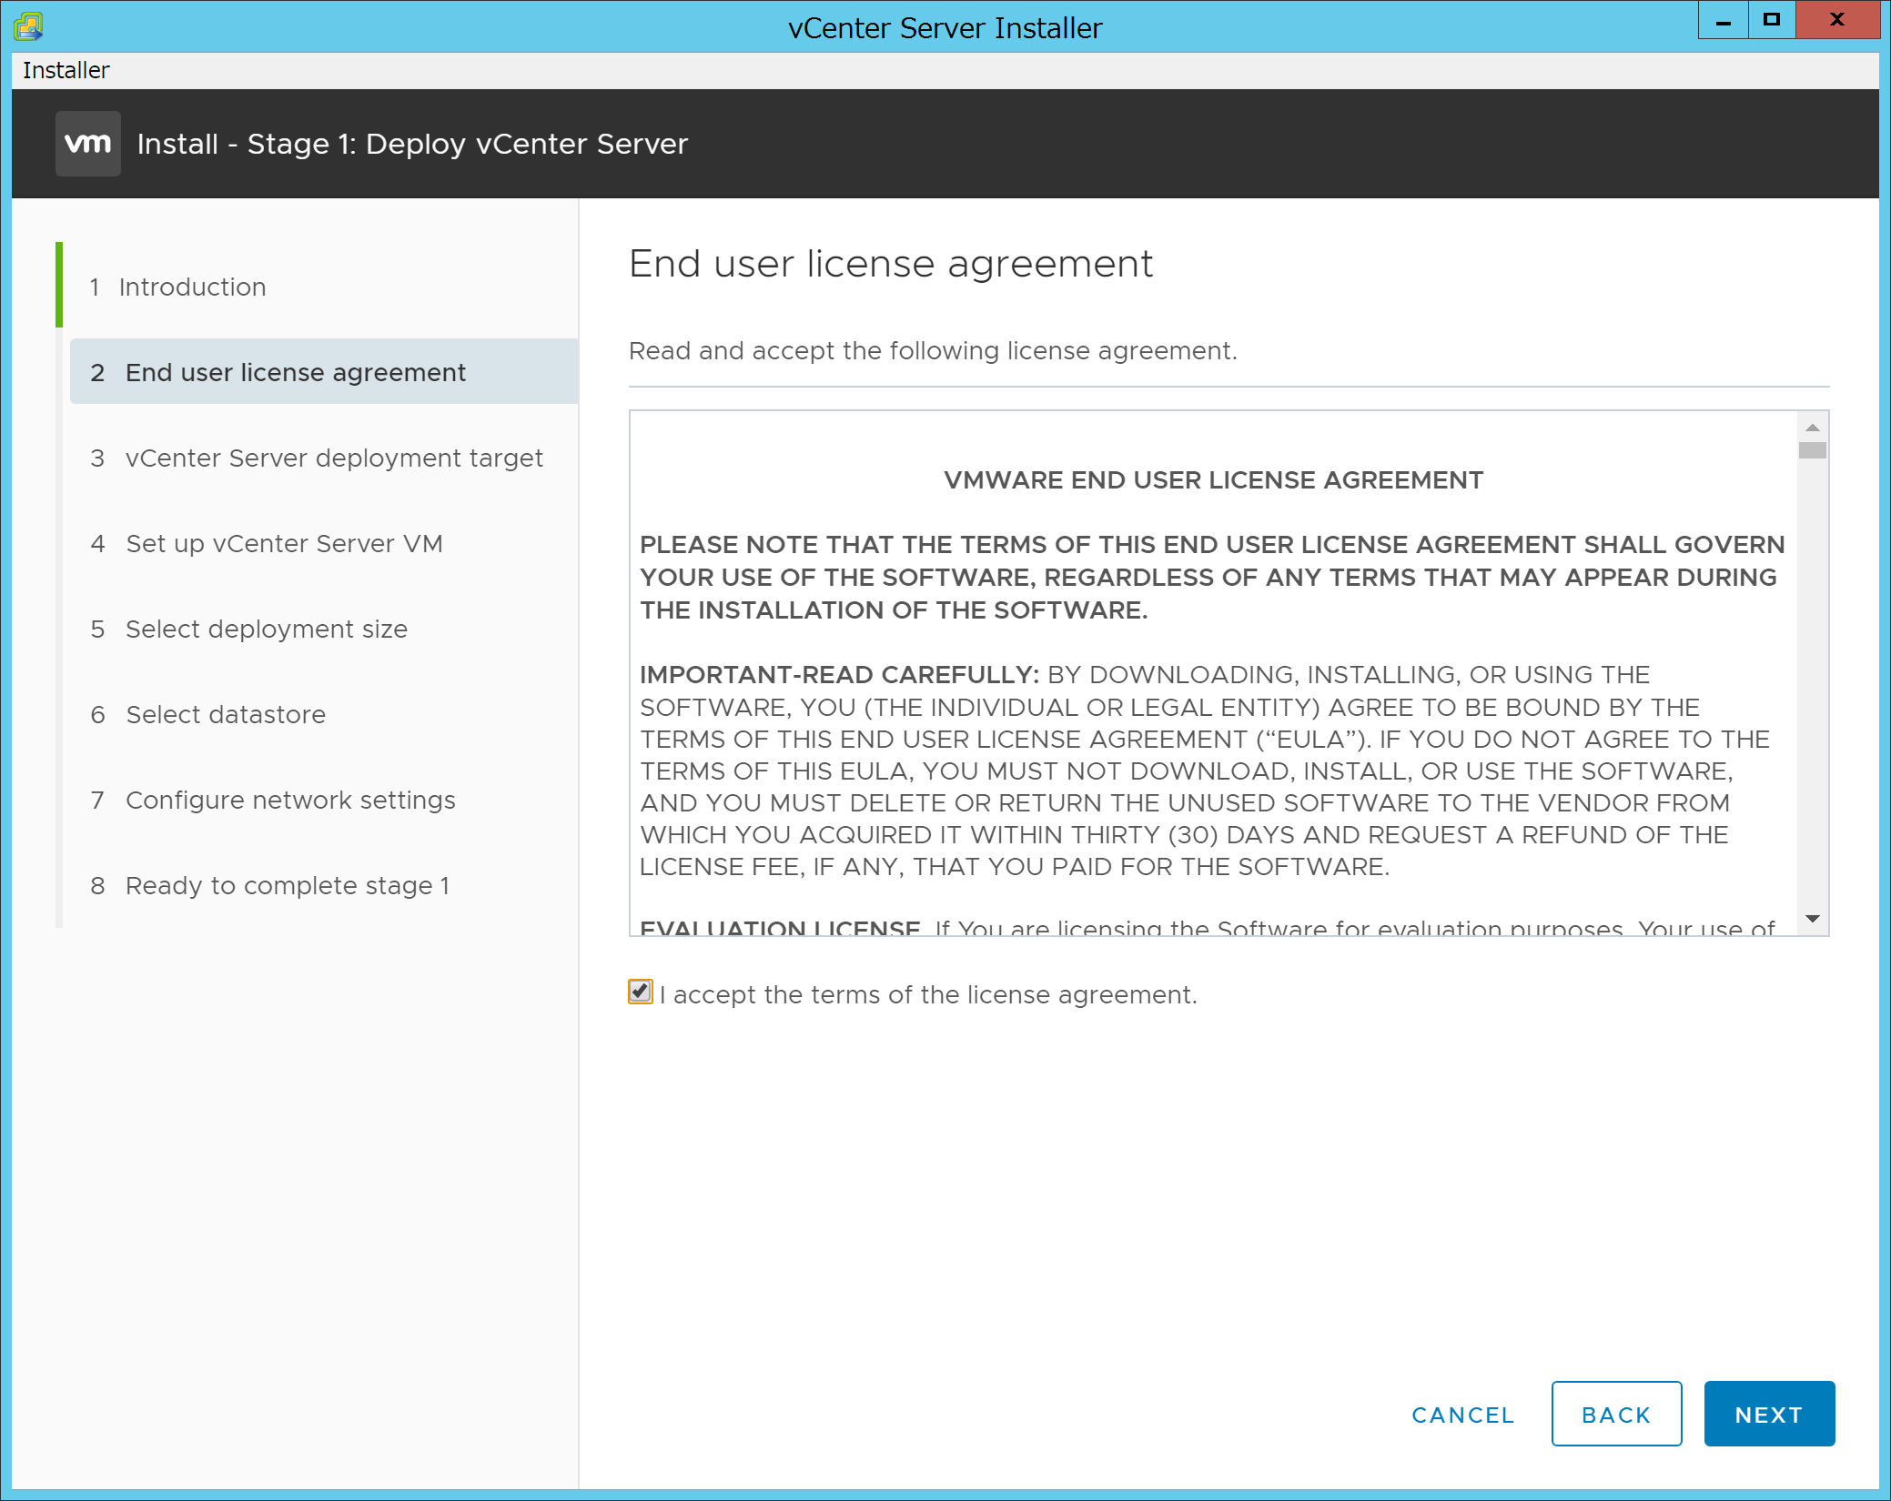The width and height of the screenshot is (1891, 1501).
Task: Click the EULA scrollbar up arrow
Action: click(1813, 428)
